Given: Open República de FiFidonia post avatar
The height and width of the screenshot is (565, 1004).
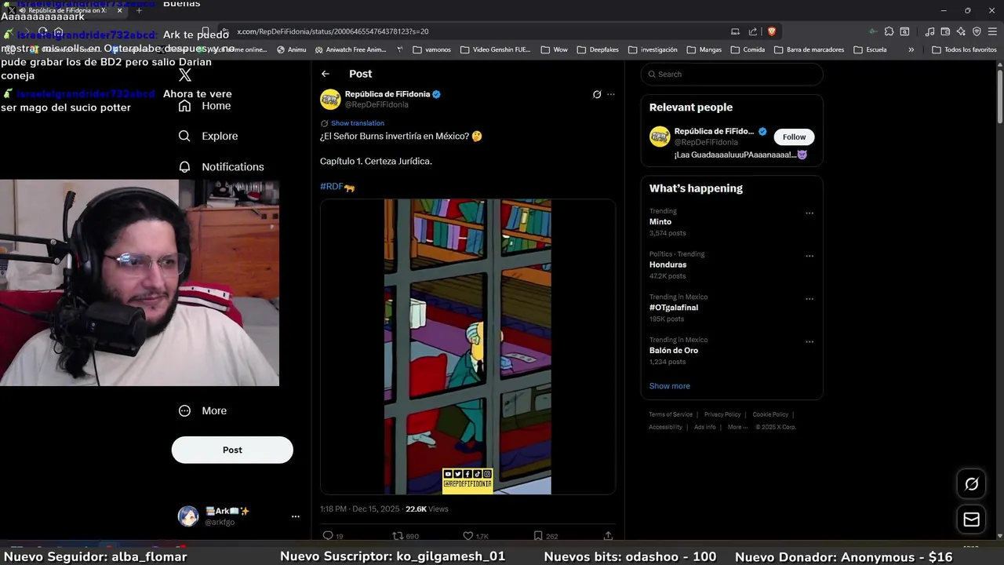Looking at the screenshot, I should (x=330, y=99).
